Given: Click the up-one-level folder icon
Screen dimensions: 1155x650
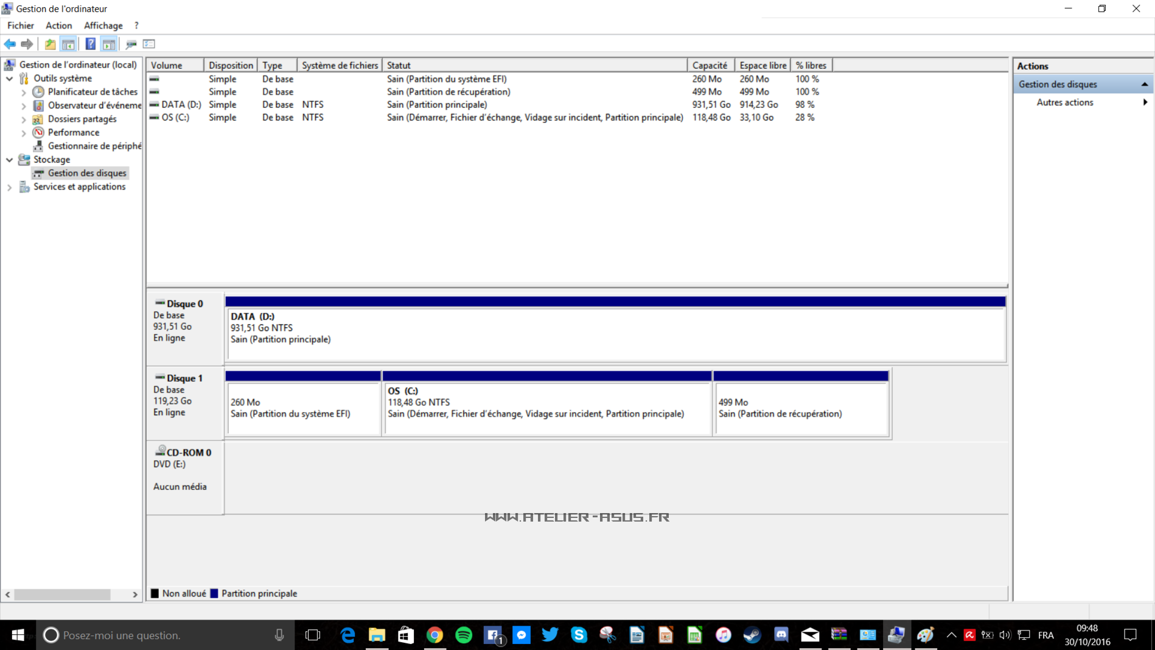Looking at the screenshot, I should click(50, 44).
